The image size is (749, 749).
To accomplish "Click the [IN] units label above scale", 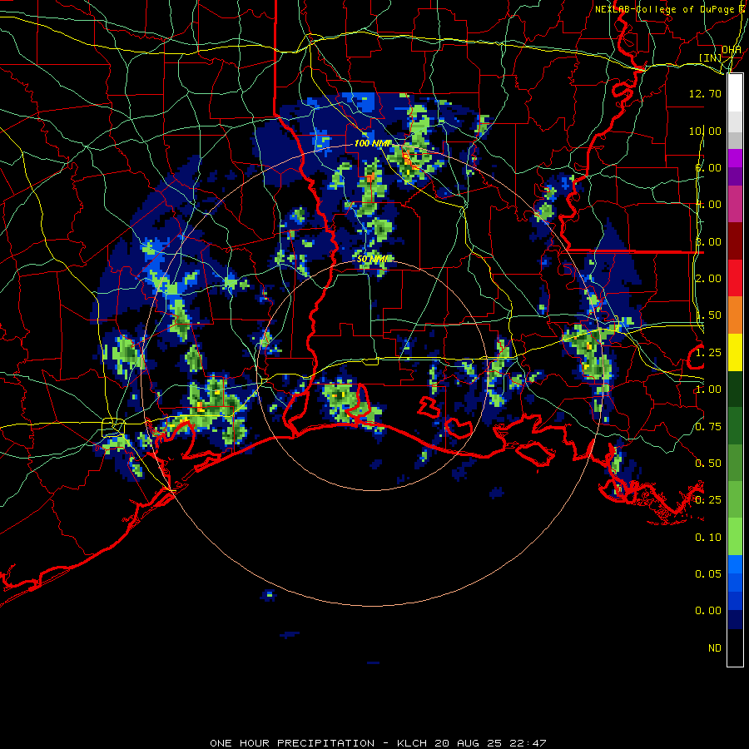I will pyautogui.click(x=710, y=57).
